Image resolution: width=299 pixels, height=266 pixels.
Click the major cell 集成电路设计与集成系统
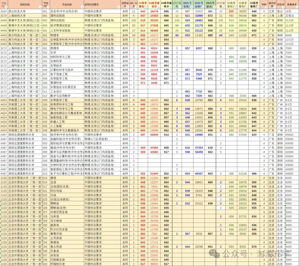pos(67,113)
